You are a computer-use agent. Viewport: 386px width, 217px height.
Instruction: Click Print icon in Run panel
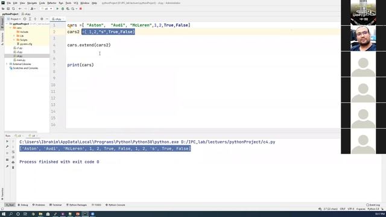point(13,162)
